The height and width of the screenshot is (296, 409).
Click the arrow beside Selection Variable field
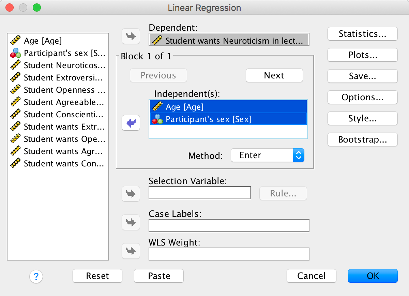[131, 194]
